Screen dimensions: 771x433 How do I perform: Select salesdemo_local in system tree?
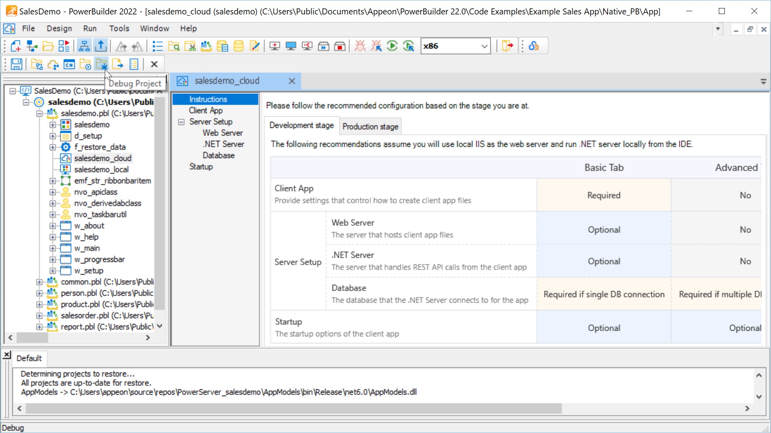click(101, 170)
